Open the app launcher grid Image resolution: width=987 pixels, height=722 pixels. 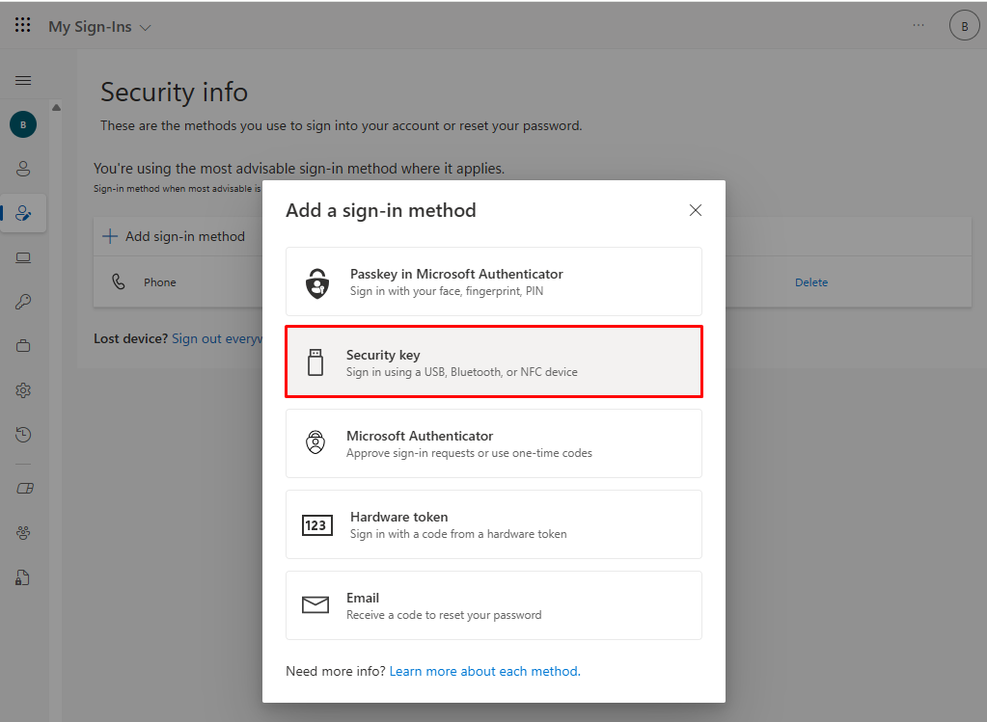(x=23, y=26)
